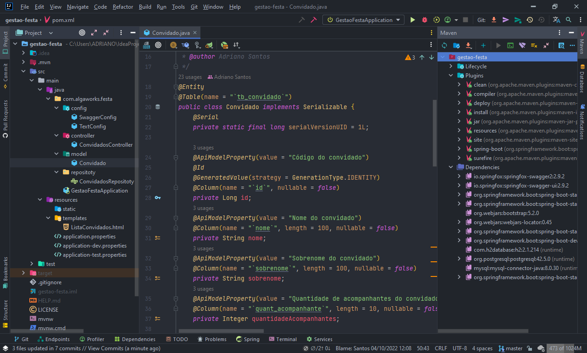Viewport: 587px width, 353px height.
Task: Click the master branch in status bar
Action: coord(513,348)
